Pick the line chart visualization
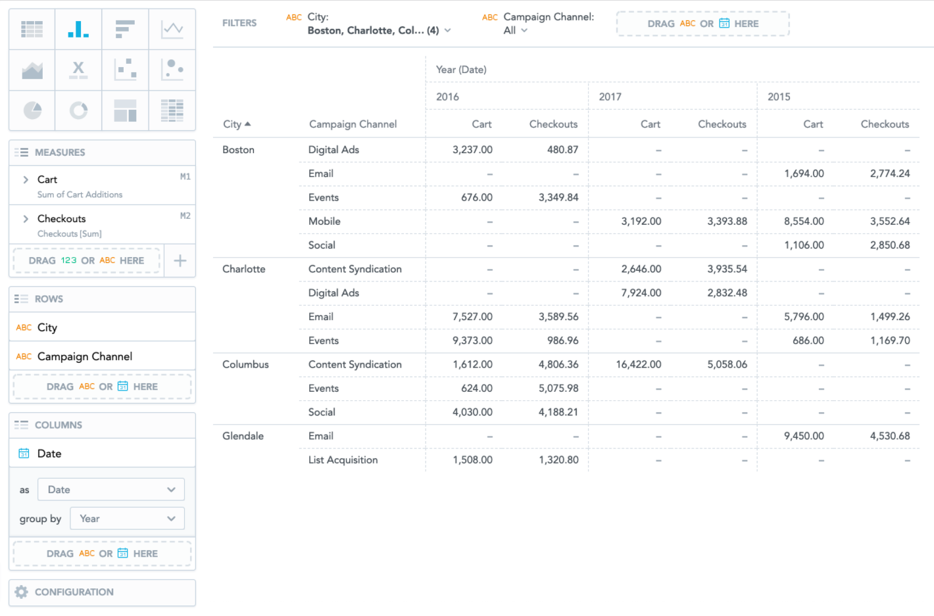The width and height of the screenshot is (934, 616). tap(172, 29)
